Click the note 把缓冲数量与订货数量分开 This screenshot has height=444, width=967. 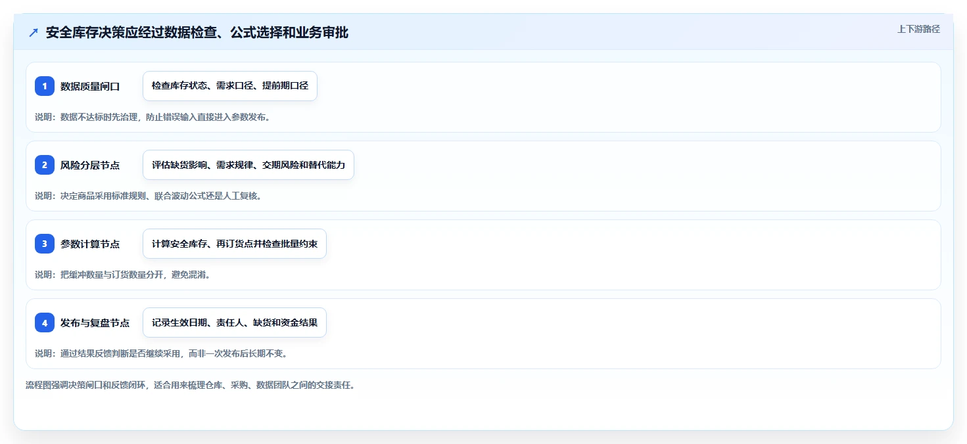[x=122, y=275]
